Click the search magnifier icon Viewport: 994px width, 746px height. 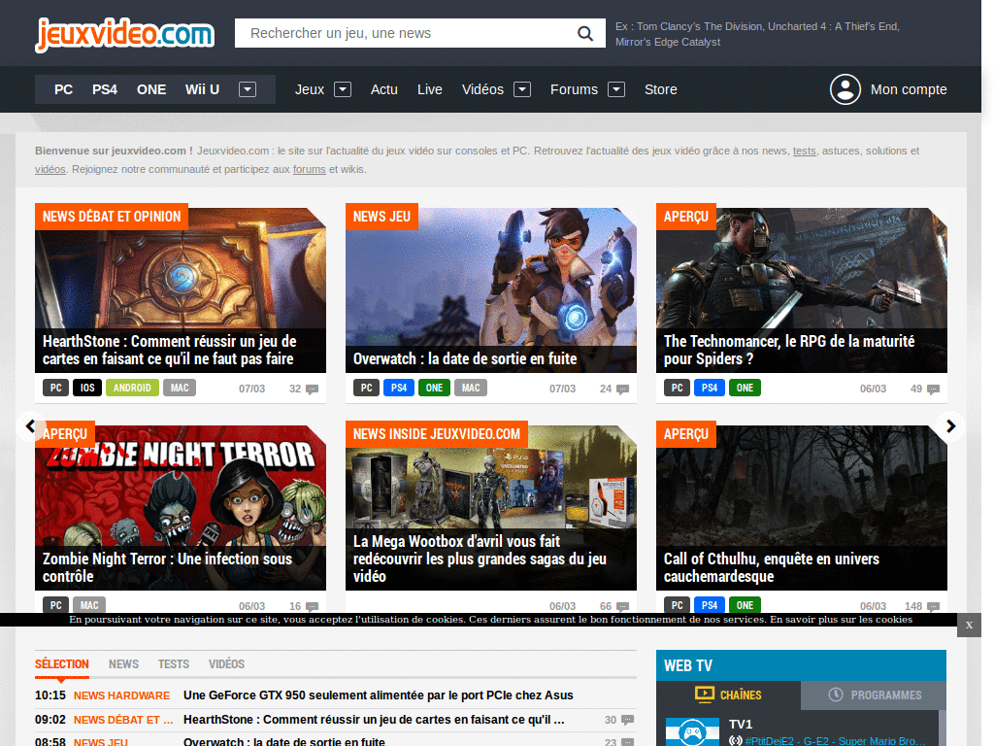coord(585,33)
